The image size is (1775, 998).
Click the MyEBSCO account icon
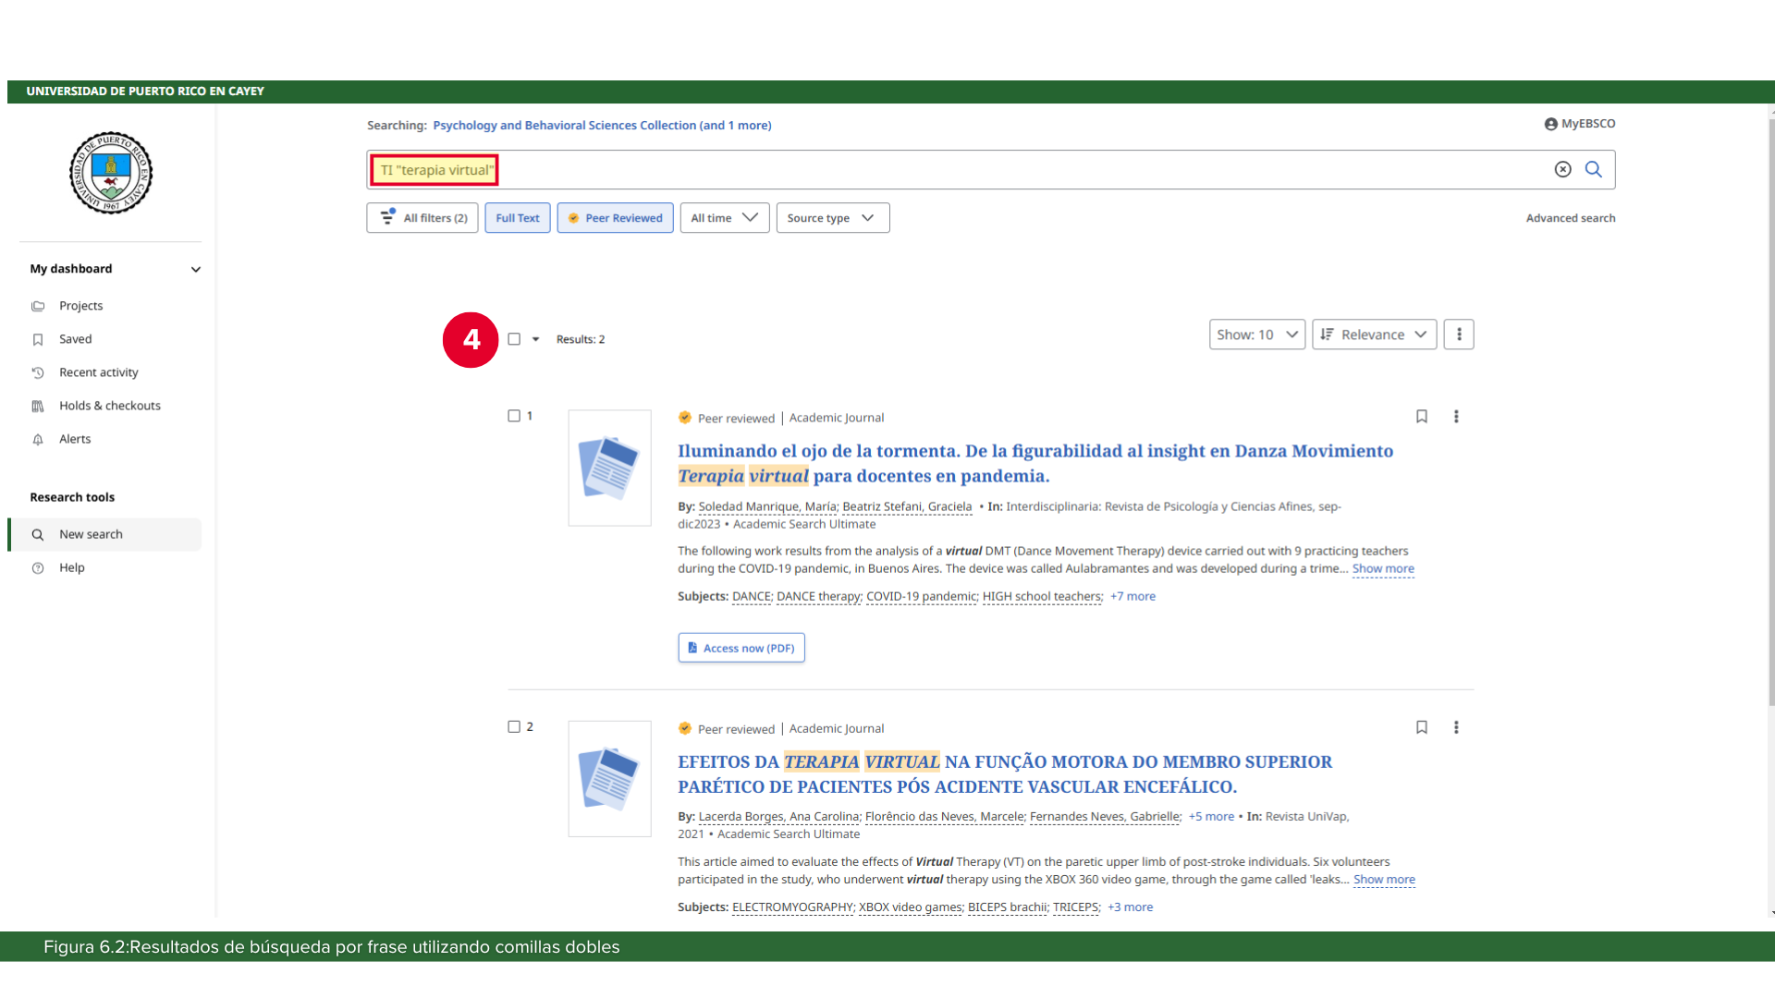[1550, 124]
